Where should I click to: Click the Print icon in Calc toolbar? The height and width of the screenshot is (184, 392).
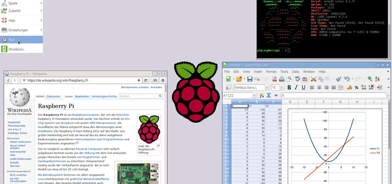click(281, 79)
